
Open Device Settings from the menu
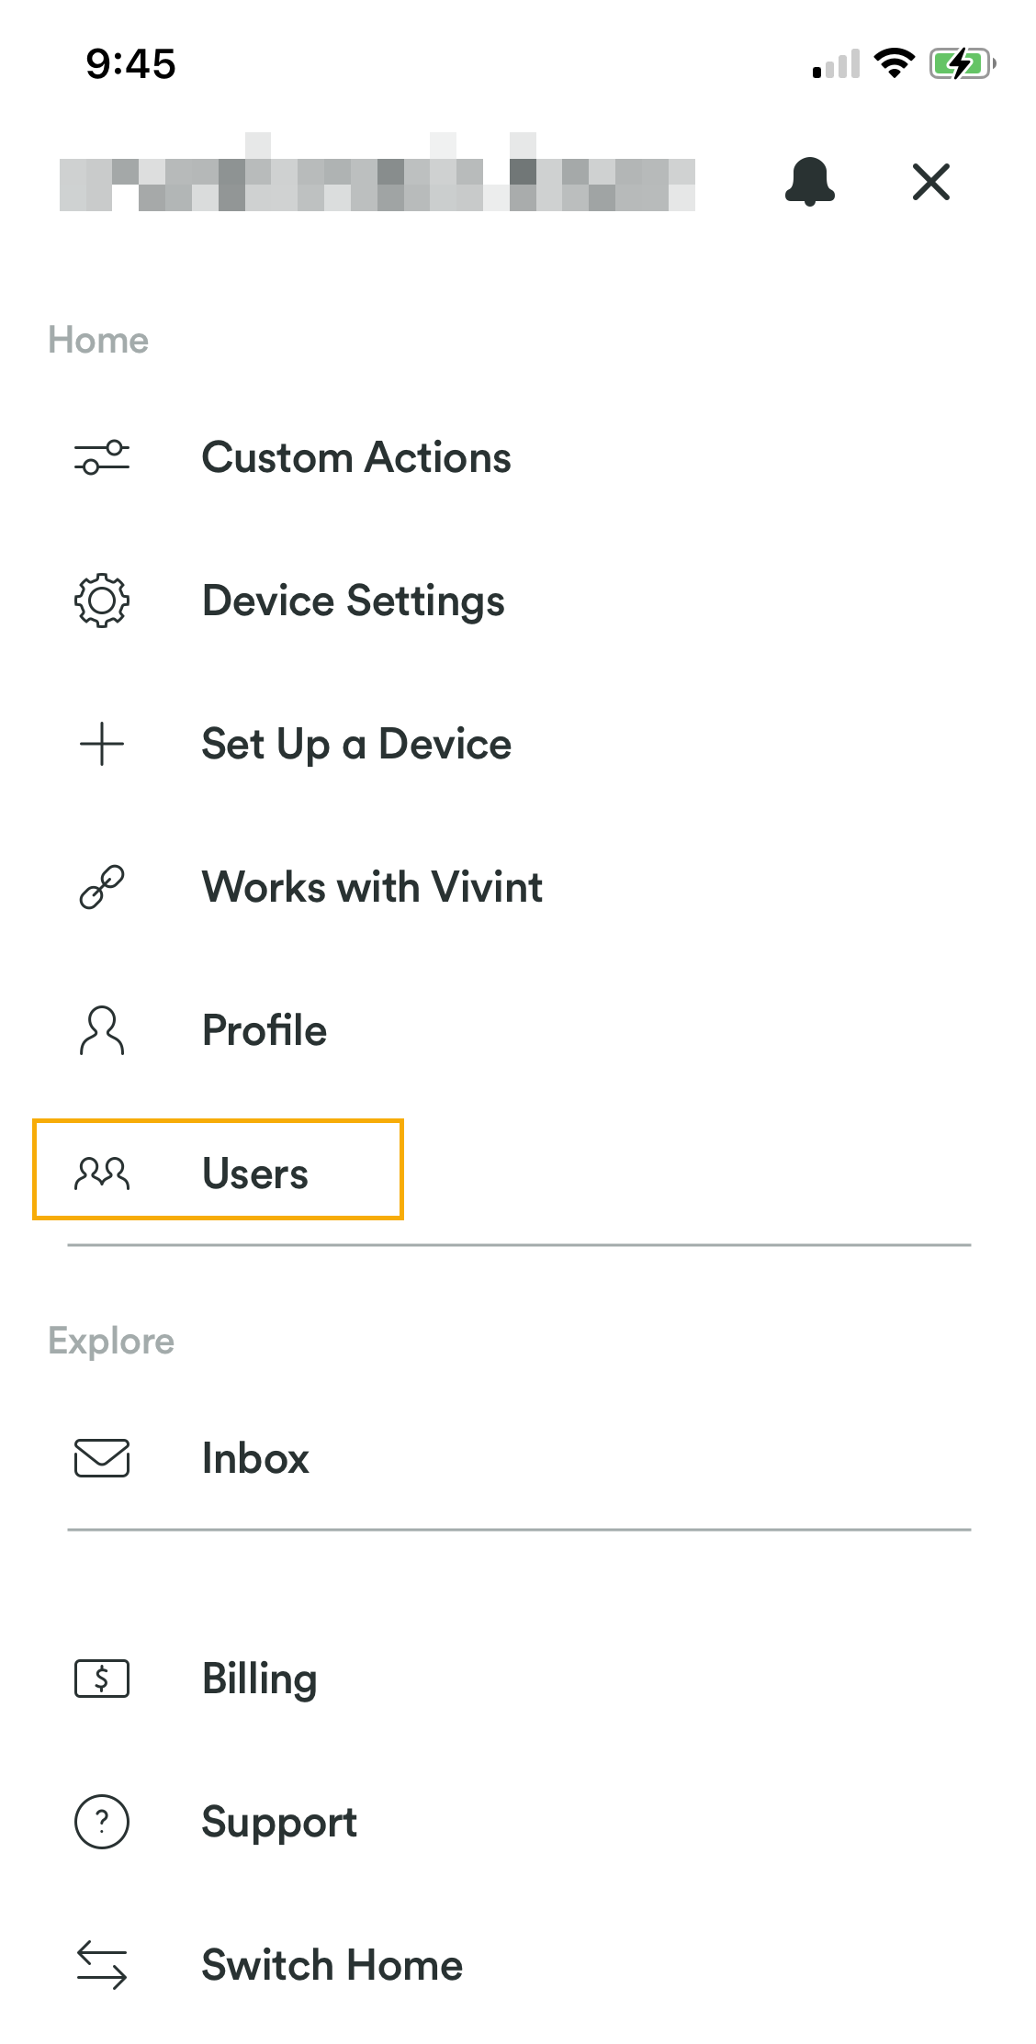[353, 601]
